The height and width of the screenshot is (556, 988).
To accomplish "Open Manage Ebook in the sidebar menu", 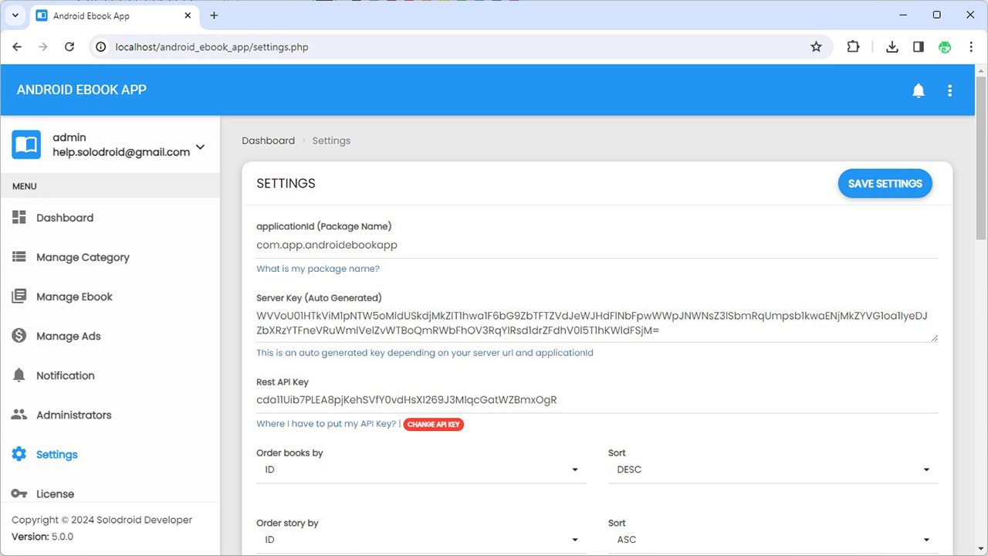I will click(x=74, y=297).
